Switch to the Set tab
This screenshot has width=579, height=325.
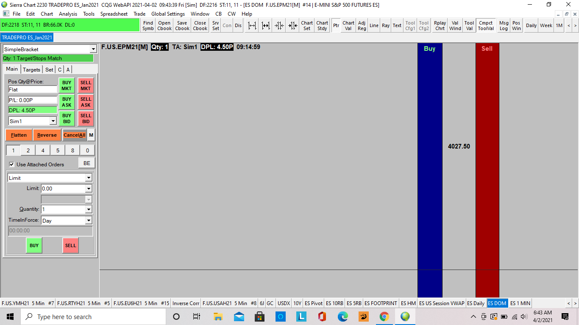pos(49,69)
